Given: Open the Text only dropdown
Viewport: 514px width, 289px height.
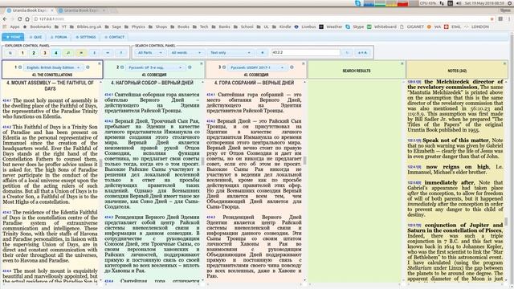Looking at the screenshot, I should 230,53.
